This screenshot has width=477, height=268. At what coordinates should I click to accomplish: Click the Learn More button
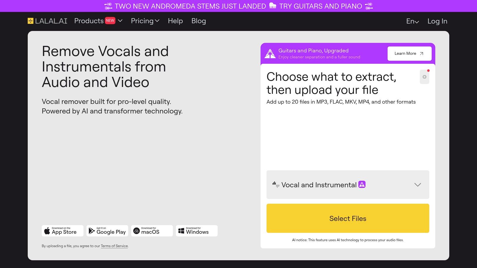pyautogui.click(x=410, y=54)
